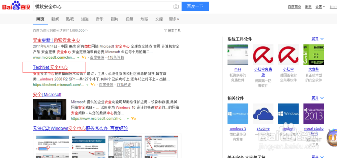Click the skydrive cloud icon

coord(263,114)
